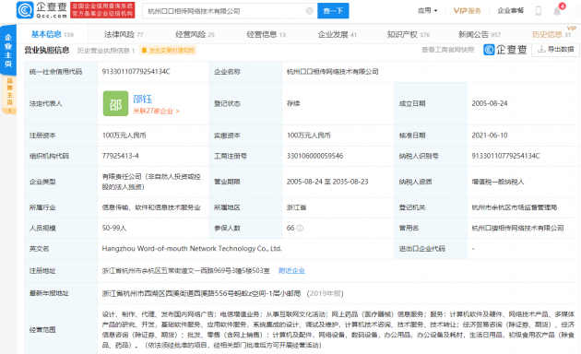Open the 品牌主页 sidebar tab
Screen dimensions: 581x354
pos(9,95)
